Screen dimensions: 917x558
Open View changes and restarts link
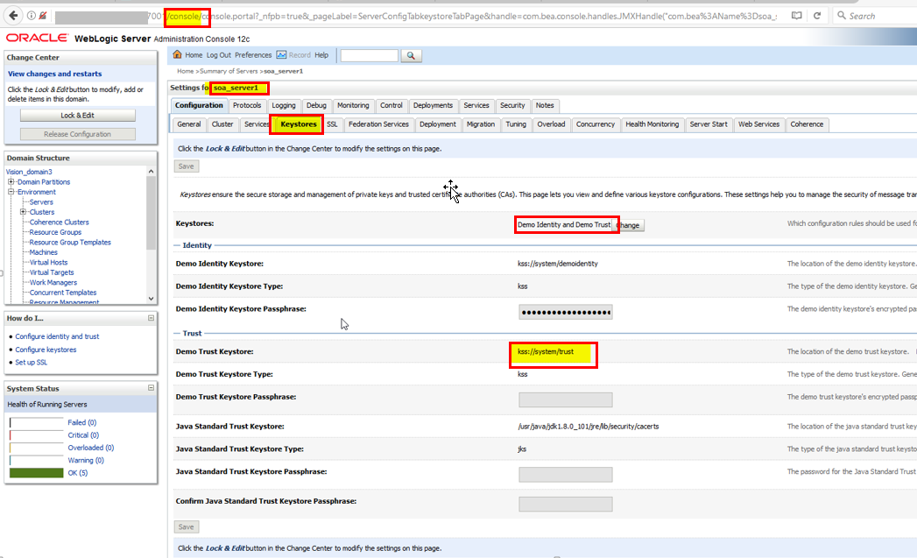click(x=54, y=74)
